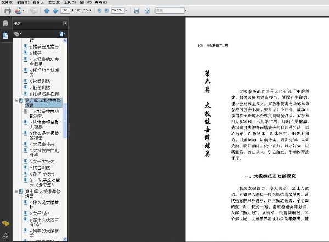Click the fit one full page icon

[147, 10]
